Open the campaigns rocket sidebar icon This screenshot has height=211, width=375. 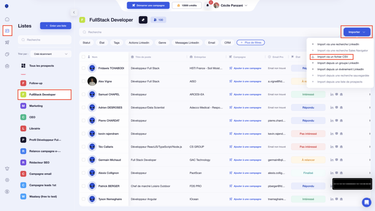point(7,42)
